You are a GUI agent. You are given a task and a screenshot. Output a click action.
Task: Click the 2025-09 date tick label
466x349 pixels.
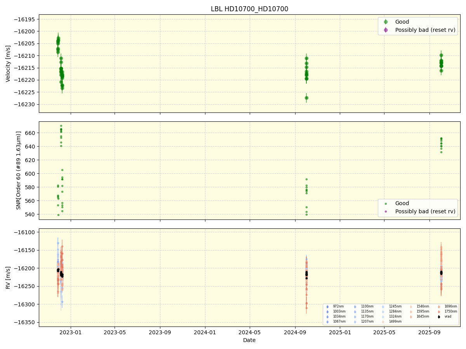[x=429, y=332]
